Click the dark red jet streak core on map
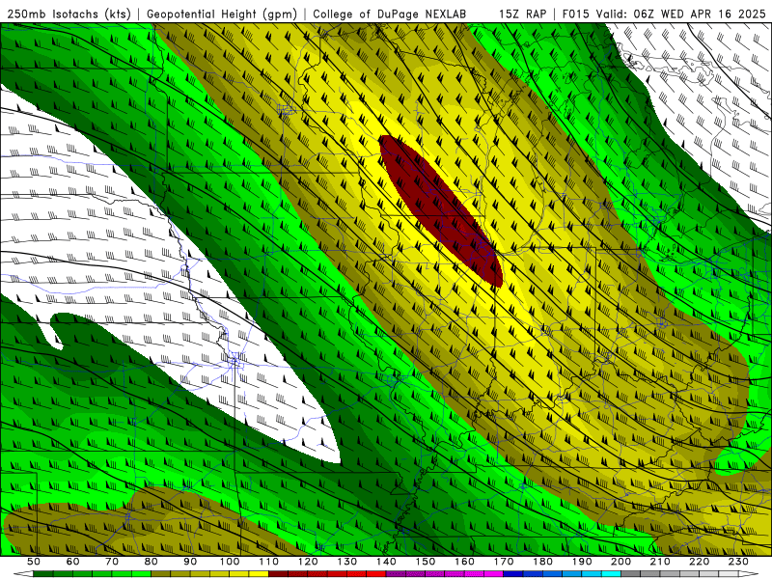The width and height of the screenshot is (772, 579). (x=441, y=211)
